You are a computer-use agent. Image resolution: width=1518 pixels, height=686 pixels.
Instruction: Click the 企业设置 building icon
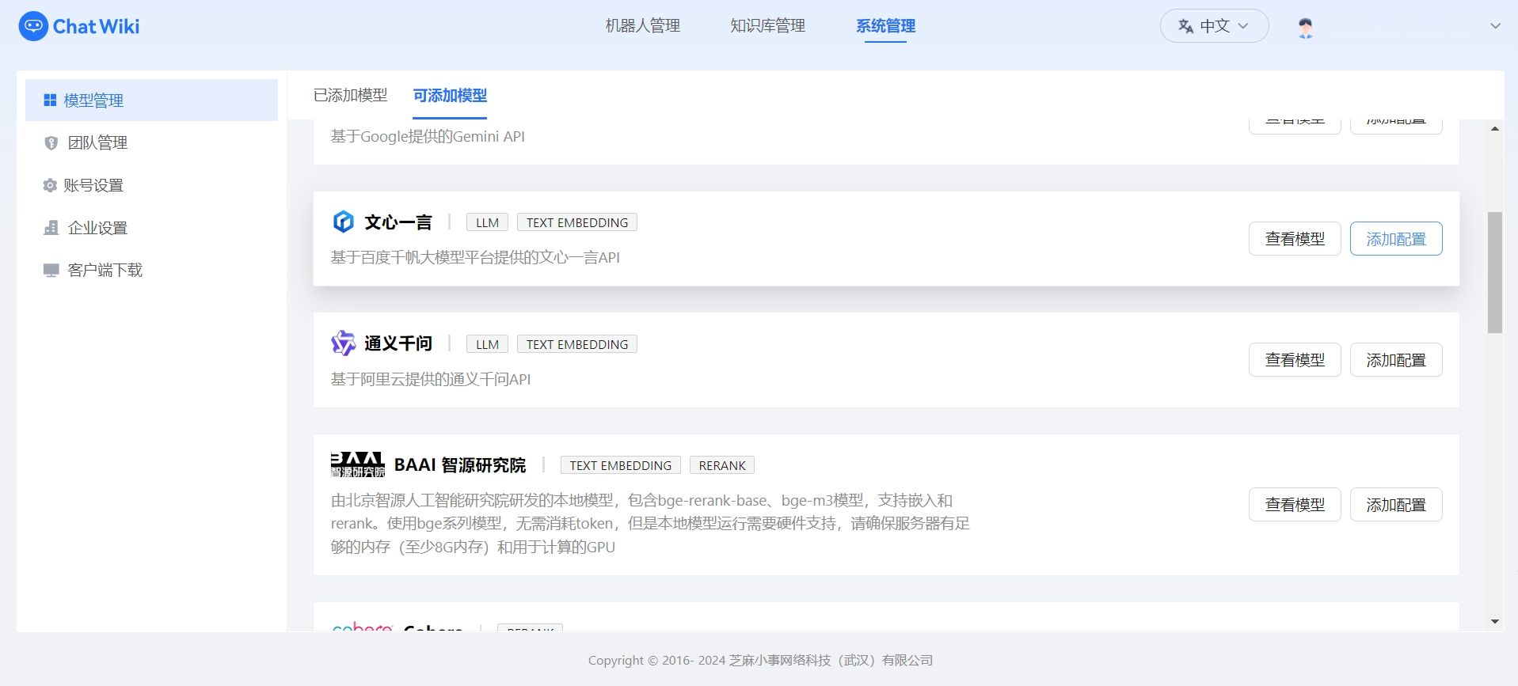coord(51,228)
